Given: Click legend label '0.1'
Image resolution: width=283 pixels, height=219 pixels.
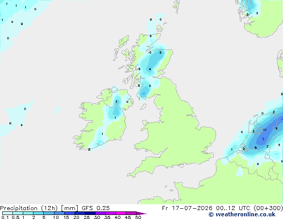Looking at the screenshot, I should (5, 217).
